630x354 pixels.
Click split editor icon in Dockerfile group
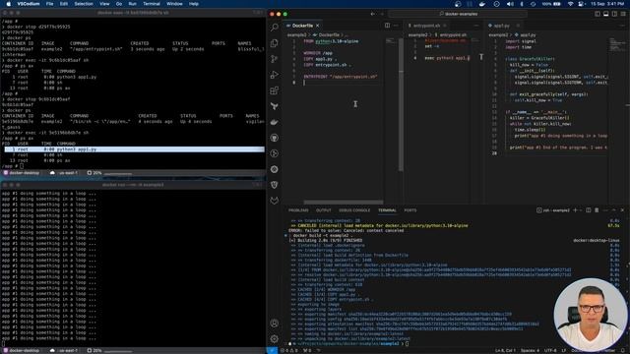387,26
